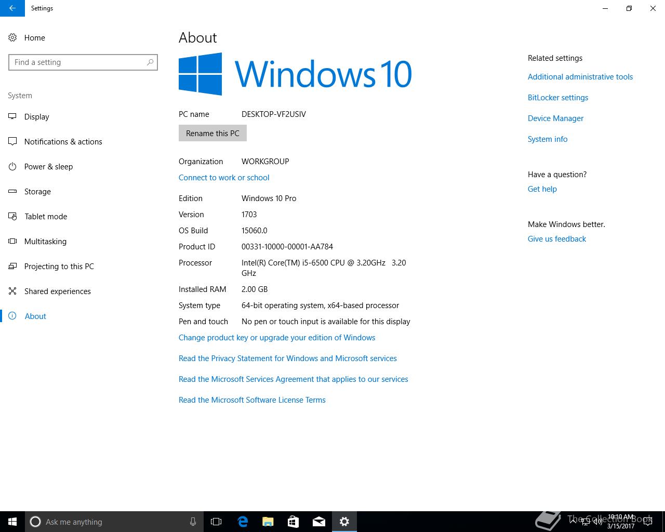Open Device Manager link
665x532 pixels.
(x=555, y=118)
